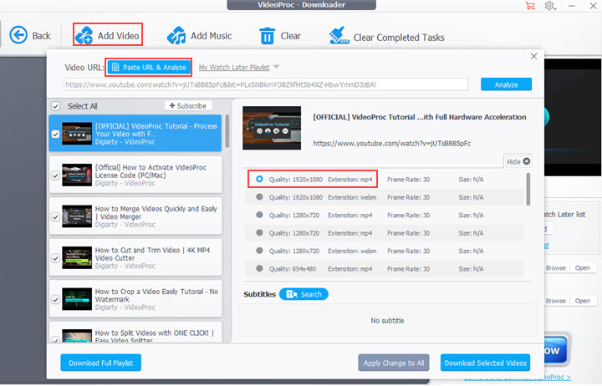Select the 854x480 quality option

259,268
